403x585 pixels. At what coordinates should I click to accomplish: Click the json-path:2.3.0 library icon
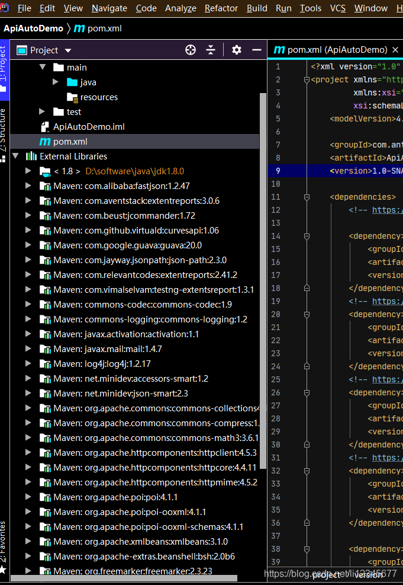45,260
